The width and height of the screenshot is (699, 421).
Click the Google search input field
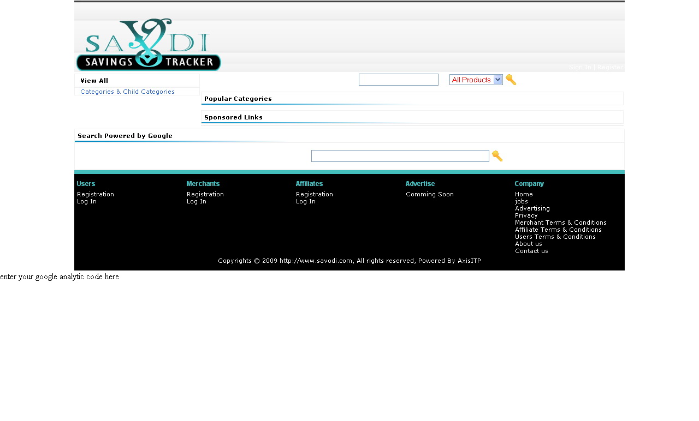click(400, 156)
